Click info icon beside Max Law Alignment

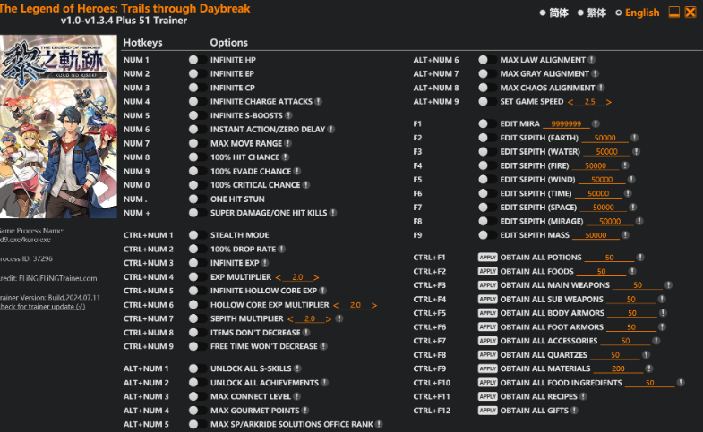click(x=592, y=60)
